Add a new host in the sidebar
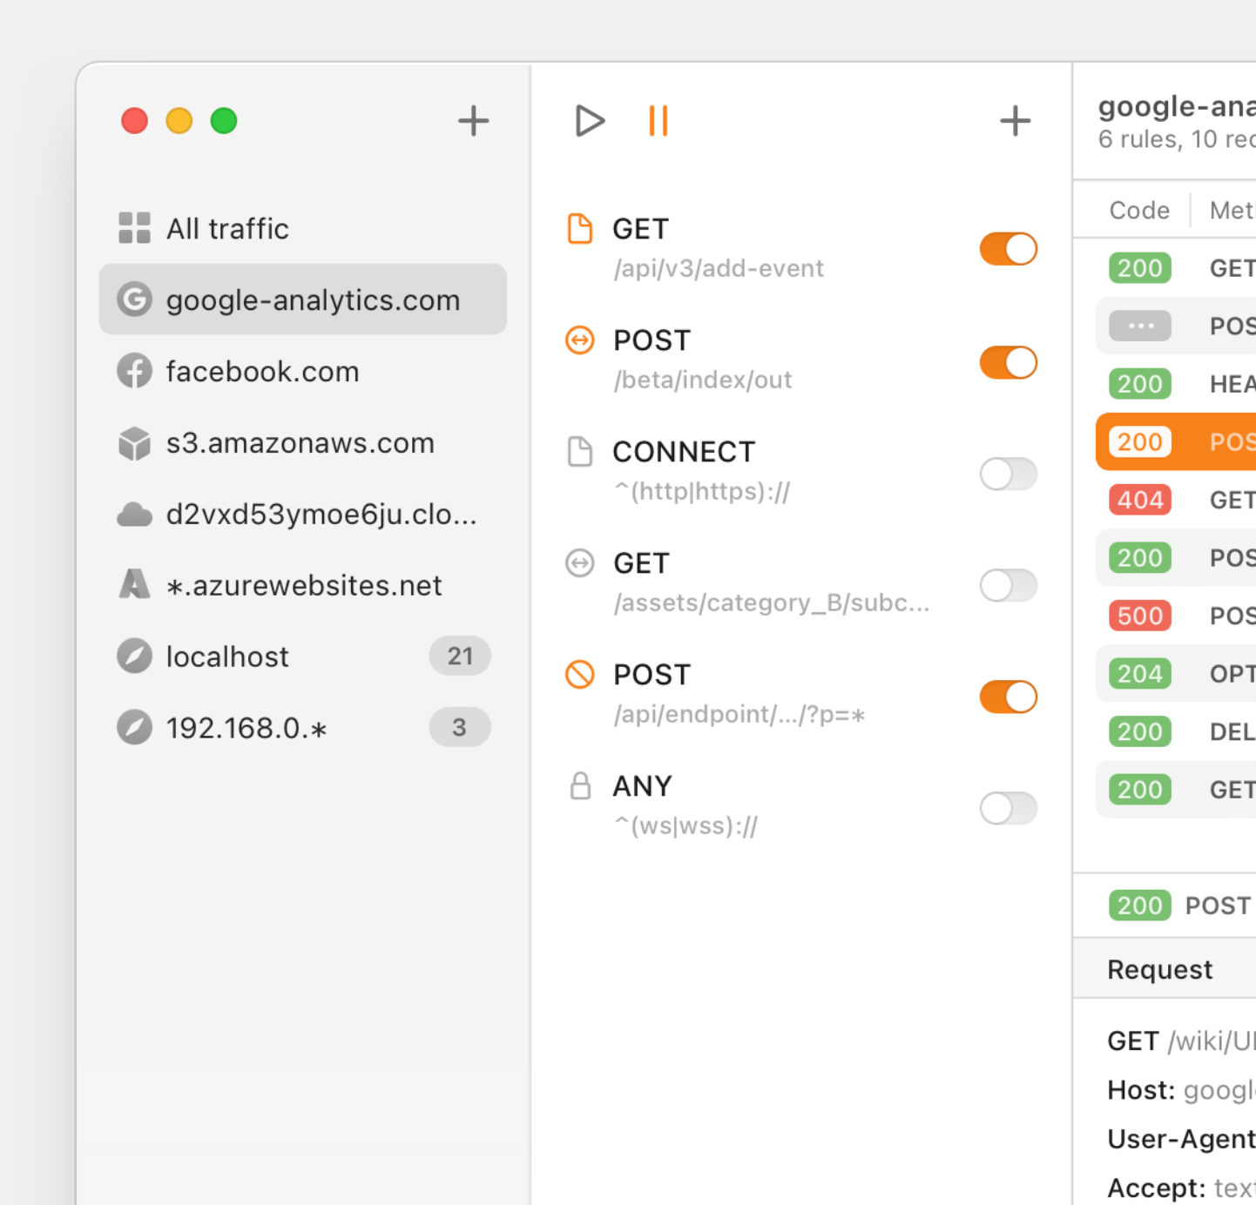 [473, 121]
